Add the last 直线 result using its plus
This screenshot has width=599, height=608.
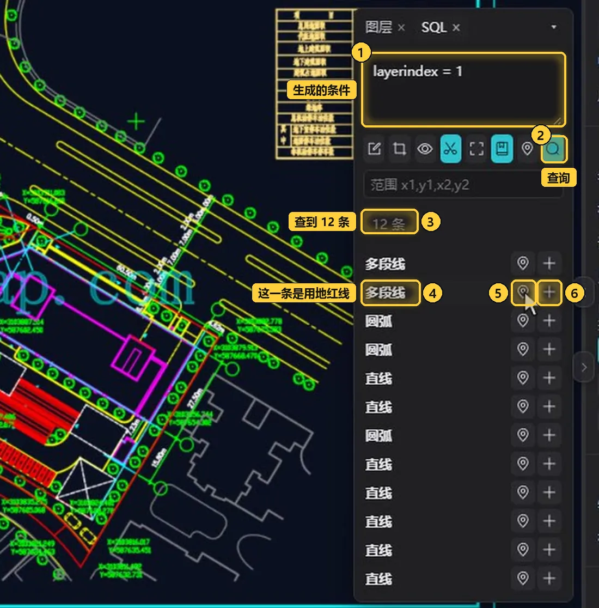point(549,579)
